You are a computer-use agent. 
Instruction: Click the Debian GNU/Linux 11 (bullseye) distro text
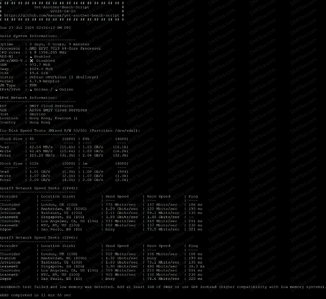point(64,77)
